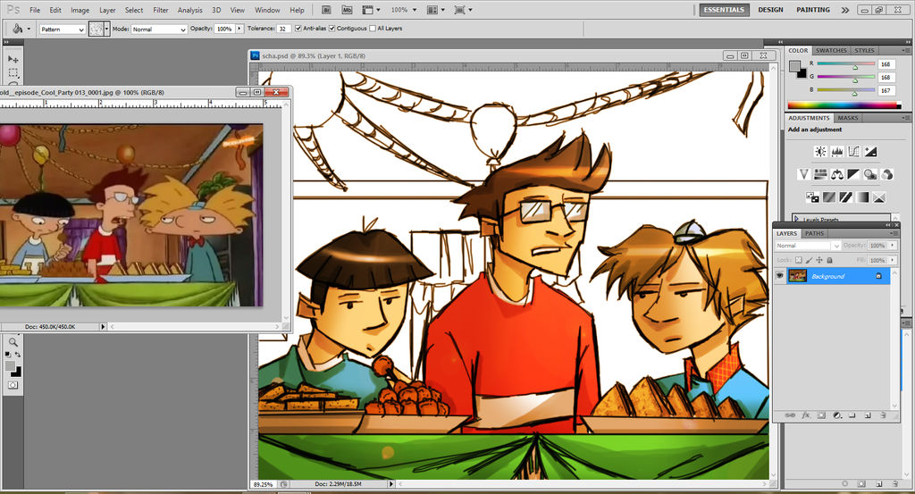
Task: Select the Rectangular Marquee tool
Action: 13,73
